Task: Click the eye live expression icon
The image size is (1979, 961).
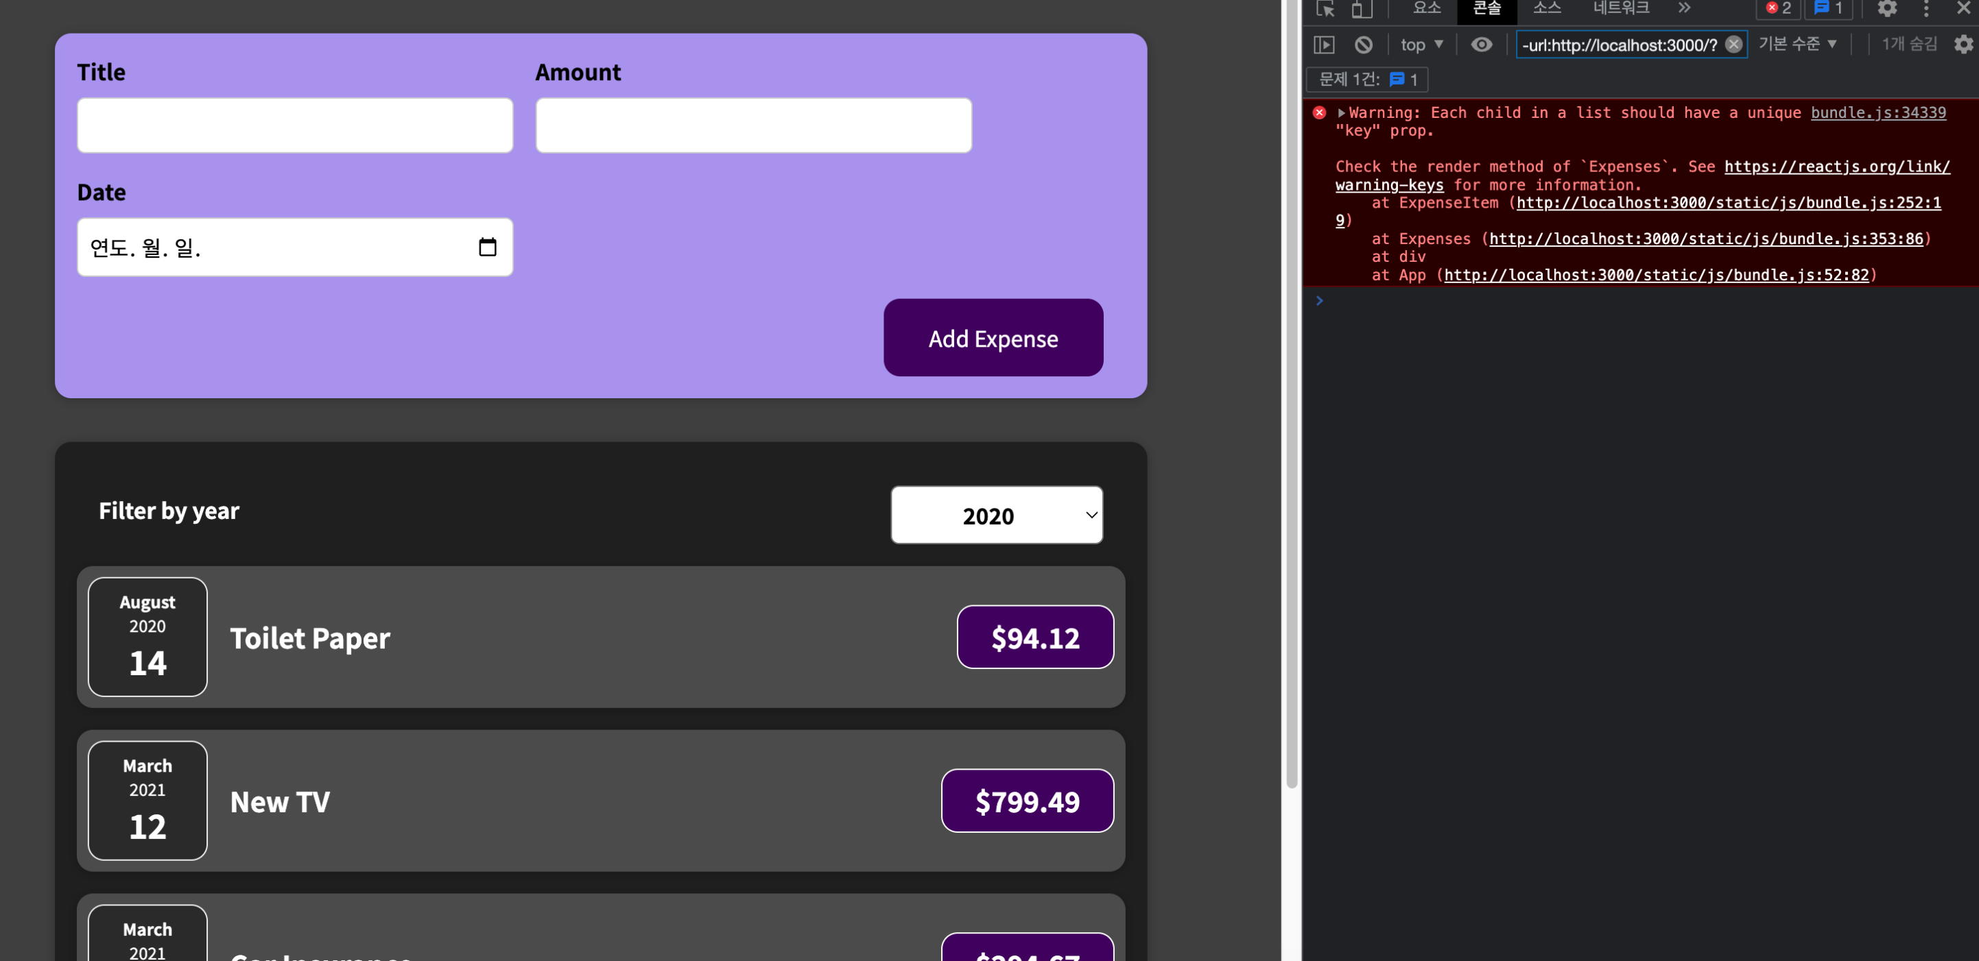Action: 1481,45
